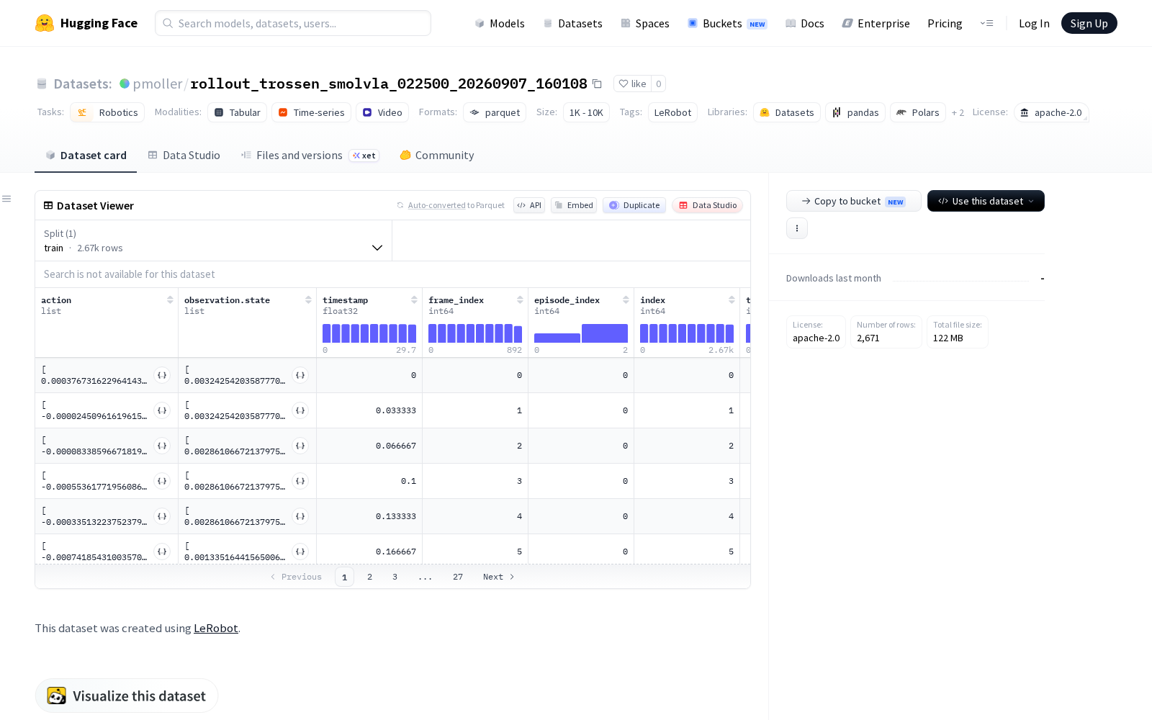The image size is (1152, 720).
Task: Copy dataset name with copy icon
Action: [x=597, y=84]
